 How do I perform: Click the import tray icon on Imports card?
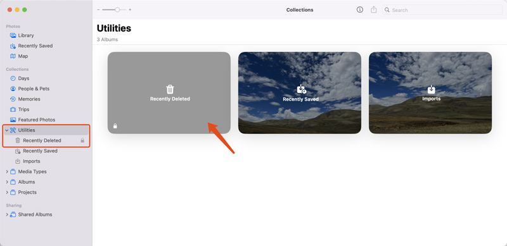(x=432, y=89)
